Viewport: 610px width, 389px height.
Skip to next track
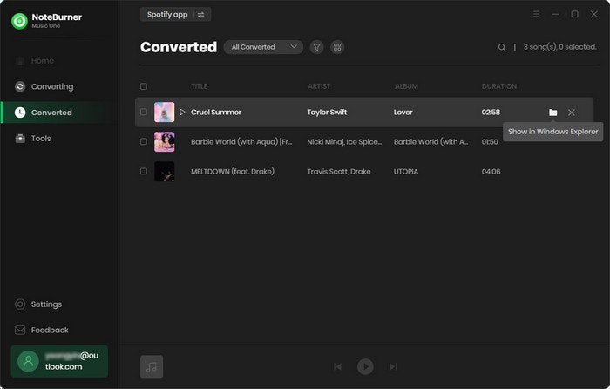coord(393,366)
